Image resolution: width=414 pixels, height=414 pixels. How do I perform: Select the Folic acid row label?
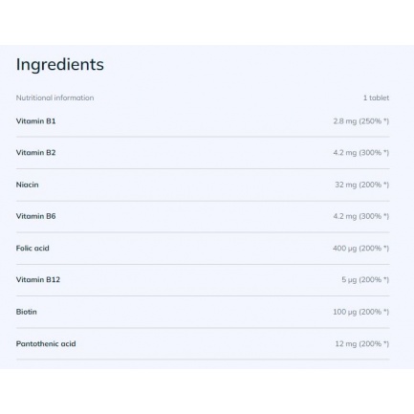(33, 249)
